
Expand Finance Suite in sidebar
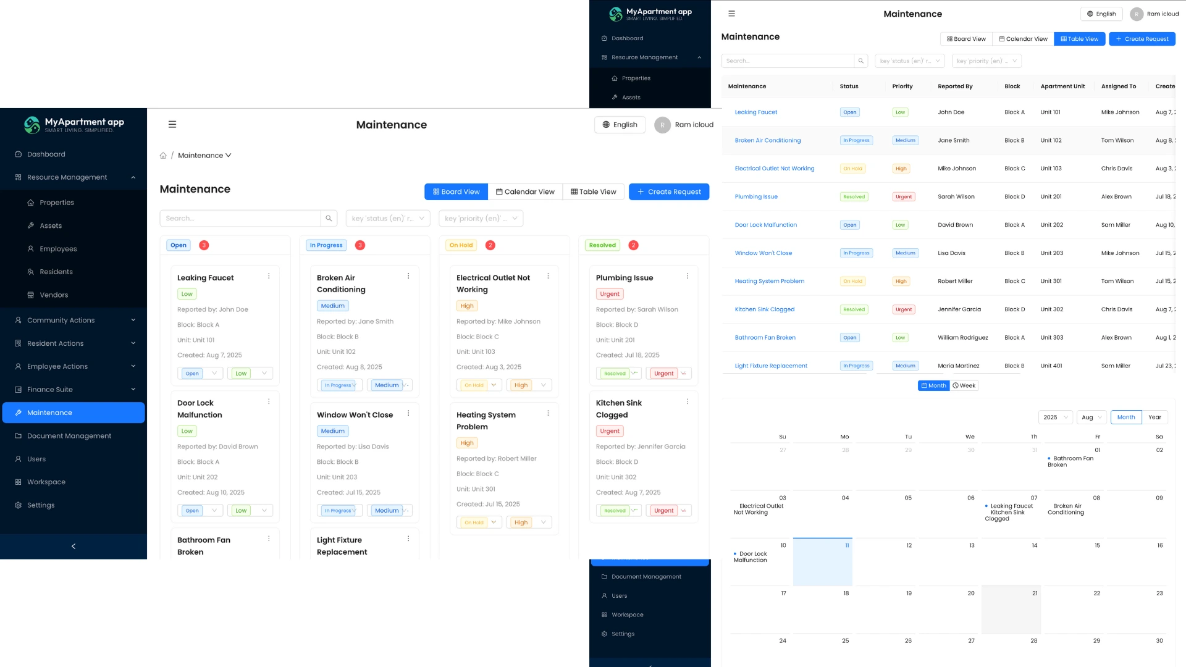coord(74,390)
